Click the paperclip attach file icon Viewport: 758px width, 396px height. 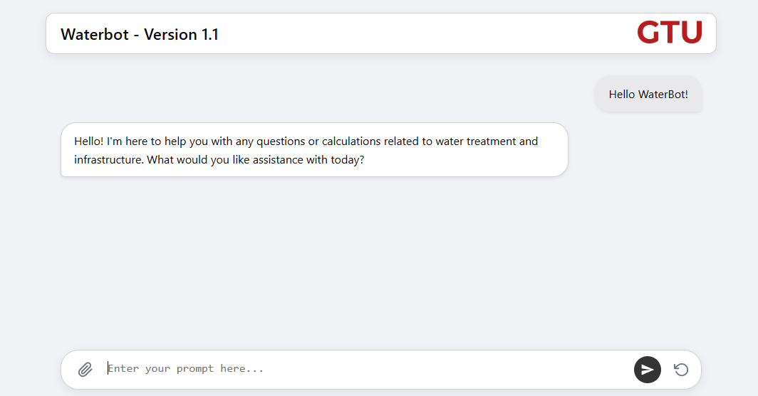(85, 370)
